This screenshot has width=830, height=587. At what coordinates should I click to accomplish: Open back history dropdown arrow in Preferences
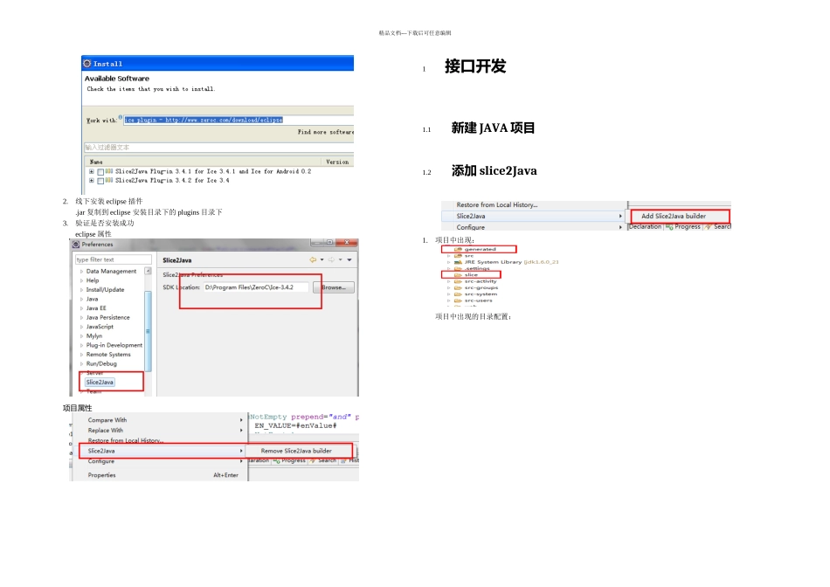(322, 260)
